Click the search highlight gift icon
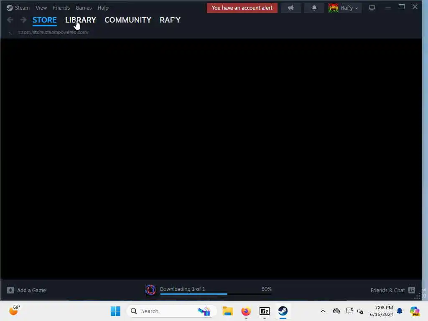This screenshot has width=428, height=321. 204,311
